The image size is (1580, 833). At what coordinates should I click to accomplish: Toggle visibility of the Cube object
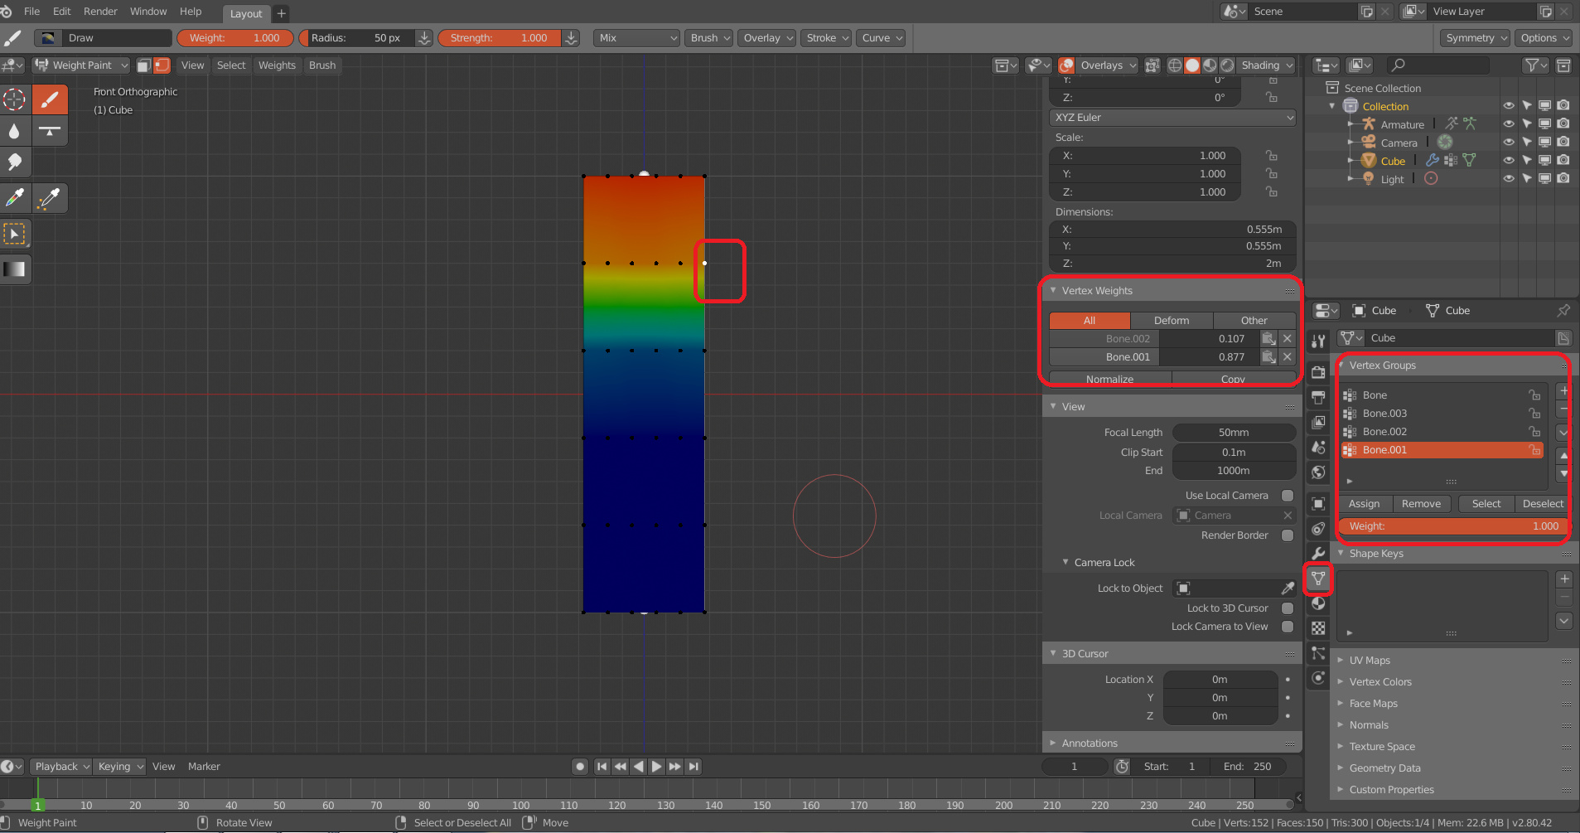pos(1509,161)
